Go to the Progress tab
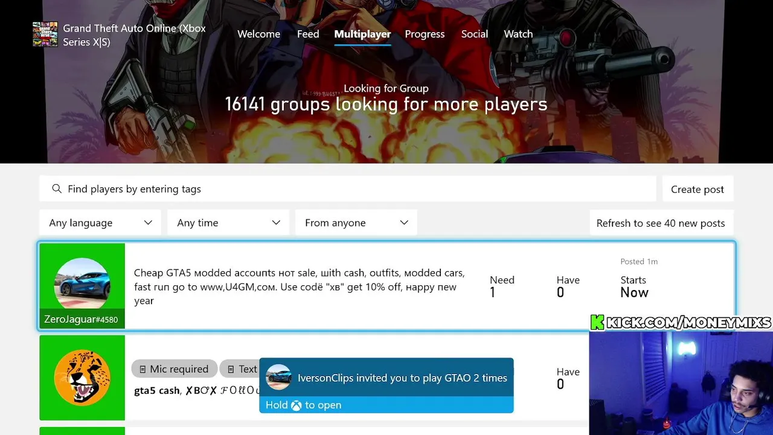The image size is (773, 435). coord(425,34)
